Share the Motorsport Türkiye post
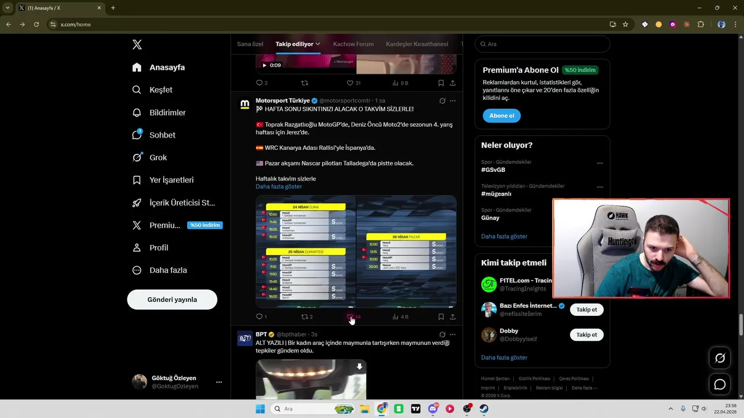Screen dimensions: 744x418 pyautogui.click(x=453, y=317)
